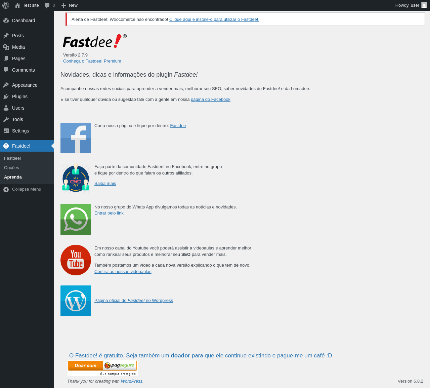Go to the Appearance menu label

(x=25, y=85)
